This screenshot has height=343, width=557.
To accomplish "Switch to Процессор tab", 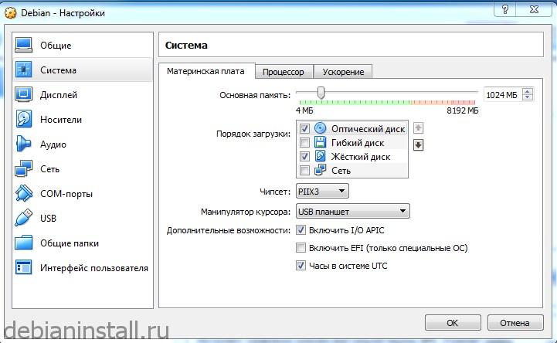I will tap(284, 72).
